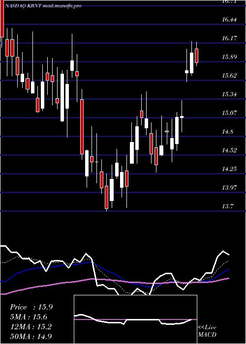Image resolution: width=246 pixels, height=344 pixels.
Task: Click the 50MA : 14.9 readout
Action: [x=31, y=336]
